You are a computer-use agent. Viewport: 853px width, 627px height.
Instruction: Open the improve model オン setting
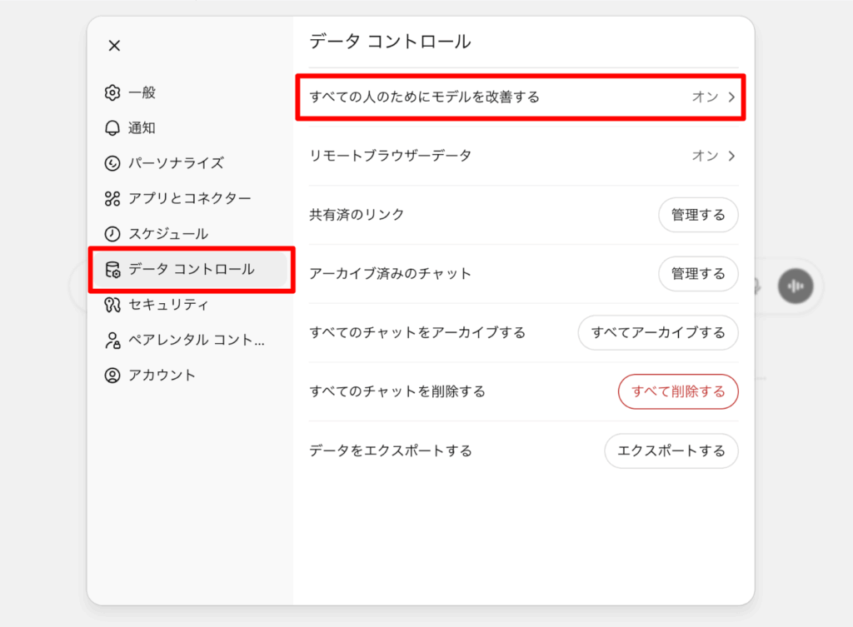[705, 97]
